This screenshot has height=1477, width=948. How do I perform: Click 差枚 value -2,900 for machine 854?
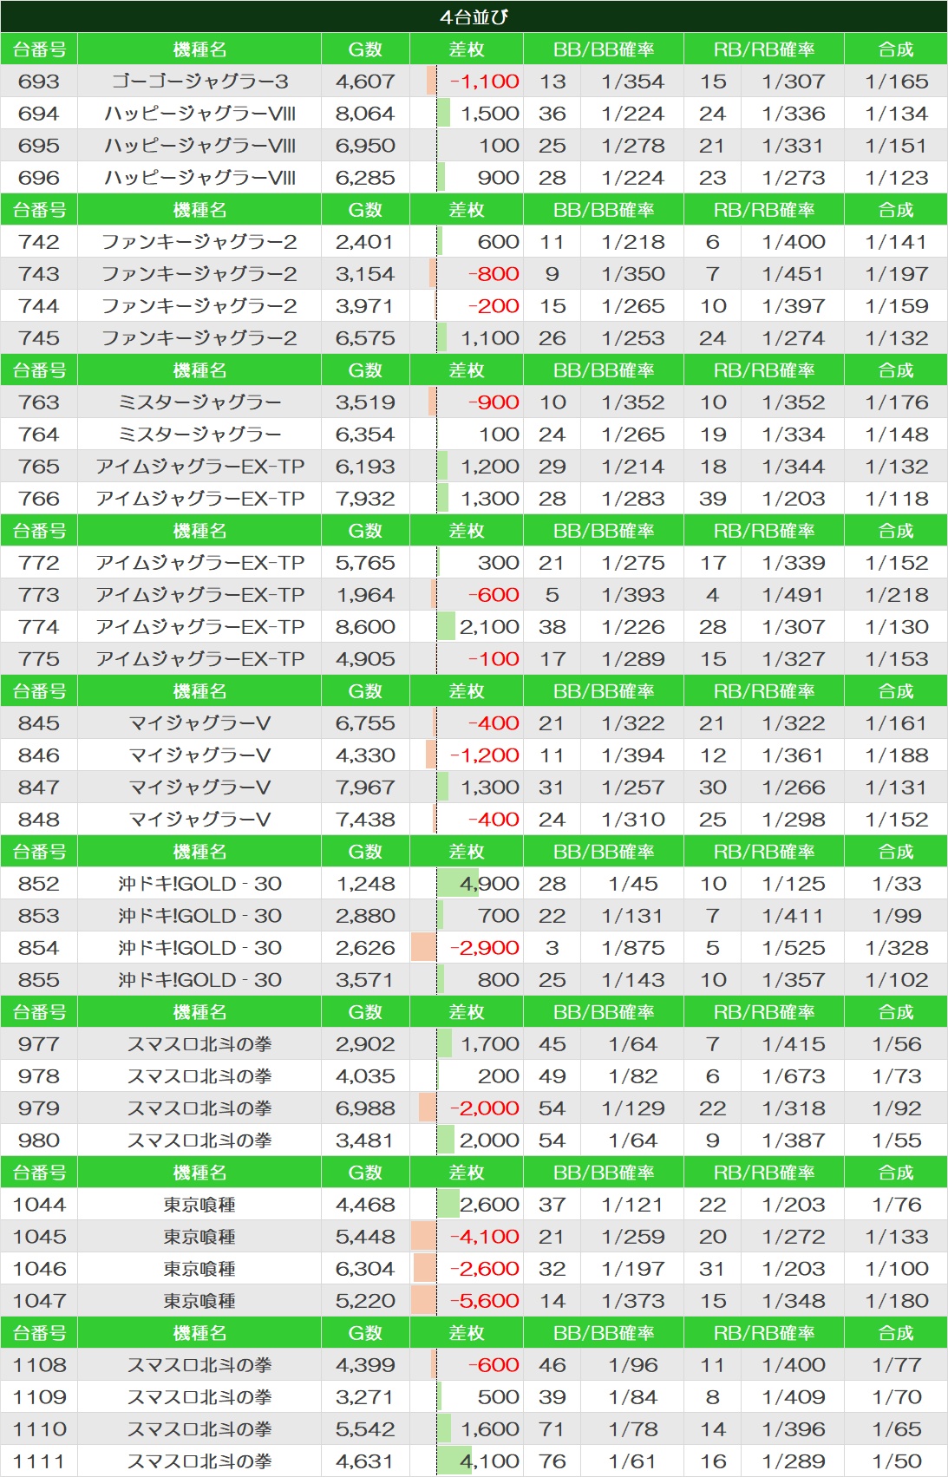click(485, 948)
